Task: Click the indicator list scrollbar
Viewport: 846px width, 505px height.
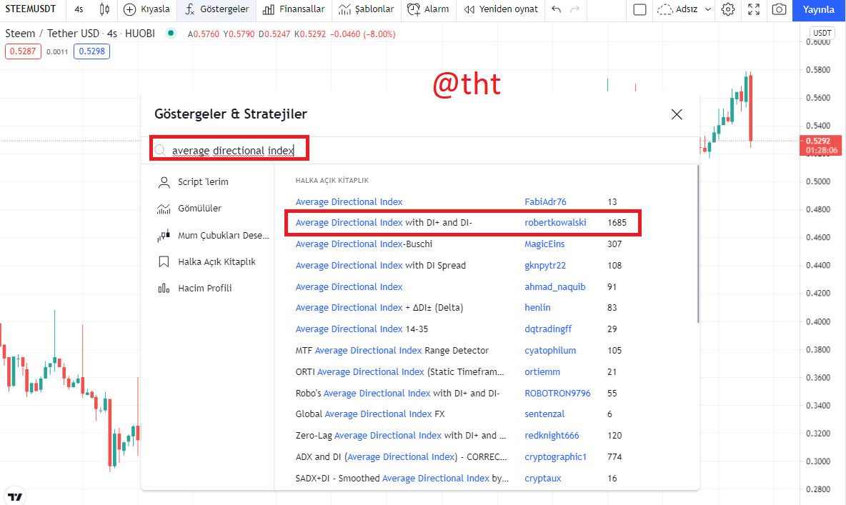Action: click(697, 244)
